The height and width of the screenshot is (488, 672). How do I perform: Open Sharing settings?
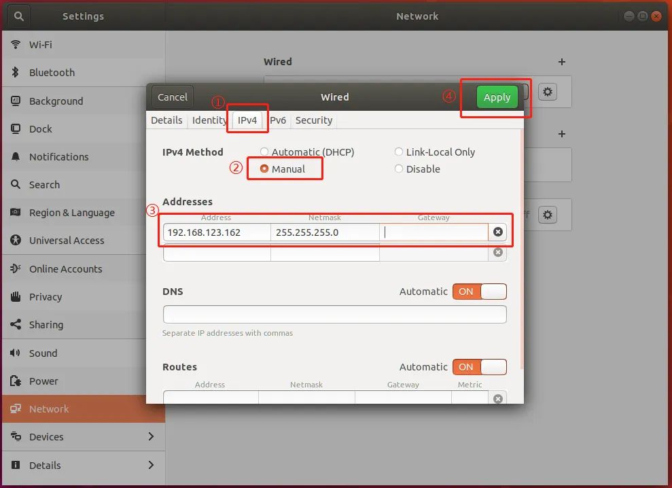(x=84, y=325)
